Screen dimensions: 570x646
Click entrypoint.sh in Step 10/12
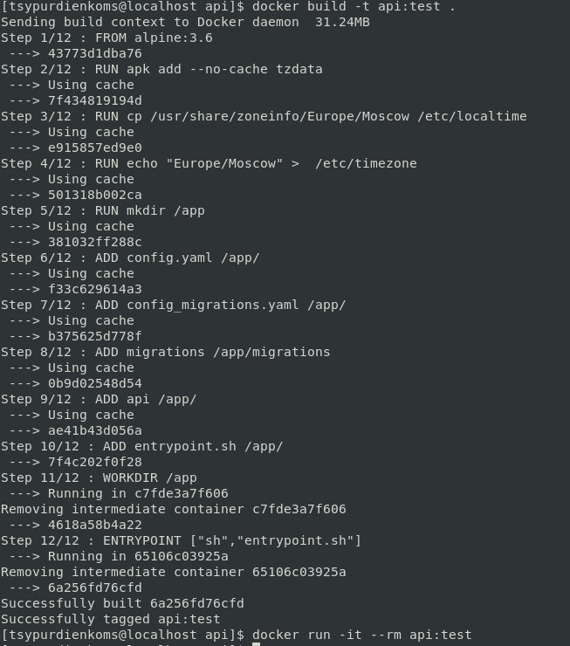click(185, 447)
